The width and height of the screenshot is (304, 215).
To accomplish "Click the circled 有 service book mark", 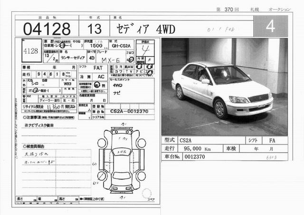I will [97, 85].
